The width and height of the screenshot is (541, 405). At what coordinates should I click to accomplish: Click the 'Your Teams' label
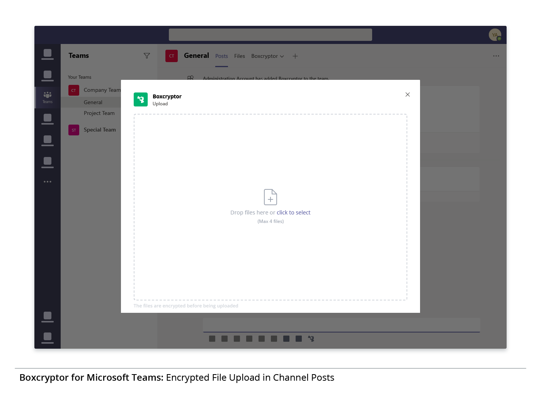[x=80, y=77]
